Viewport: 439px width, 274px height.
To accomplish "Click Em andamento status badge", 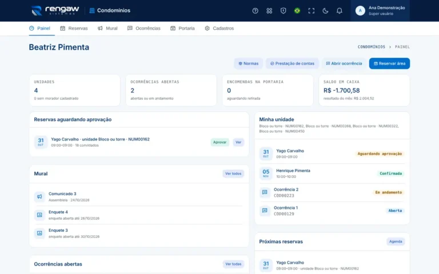I will coord(388,192).
